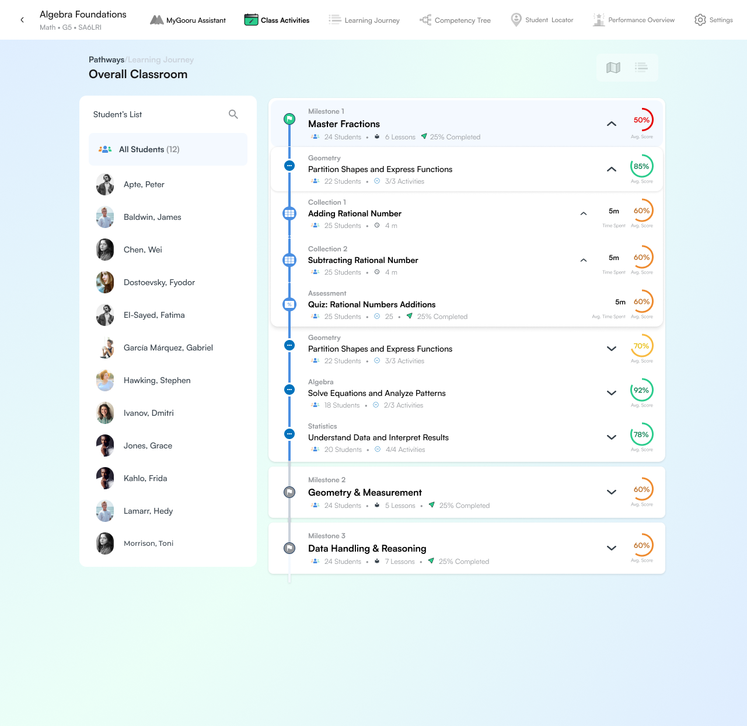
Task: Select All Students (12)
Action: point(168,149)
